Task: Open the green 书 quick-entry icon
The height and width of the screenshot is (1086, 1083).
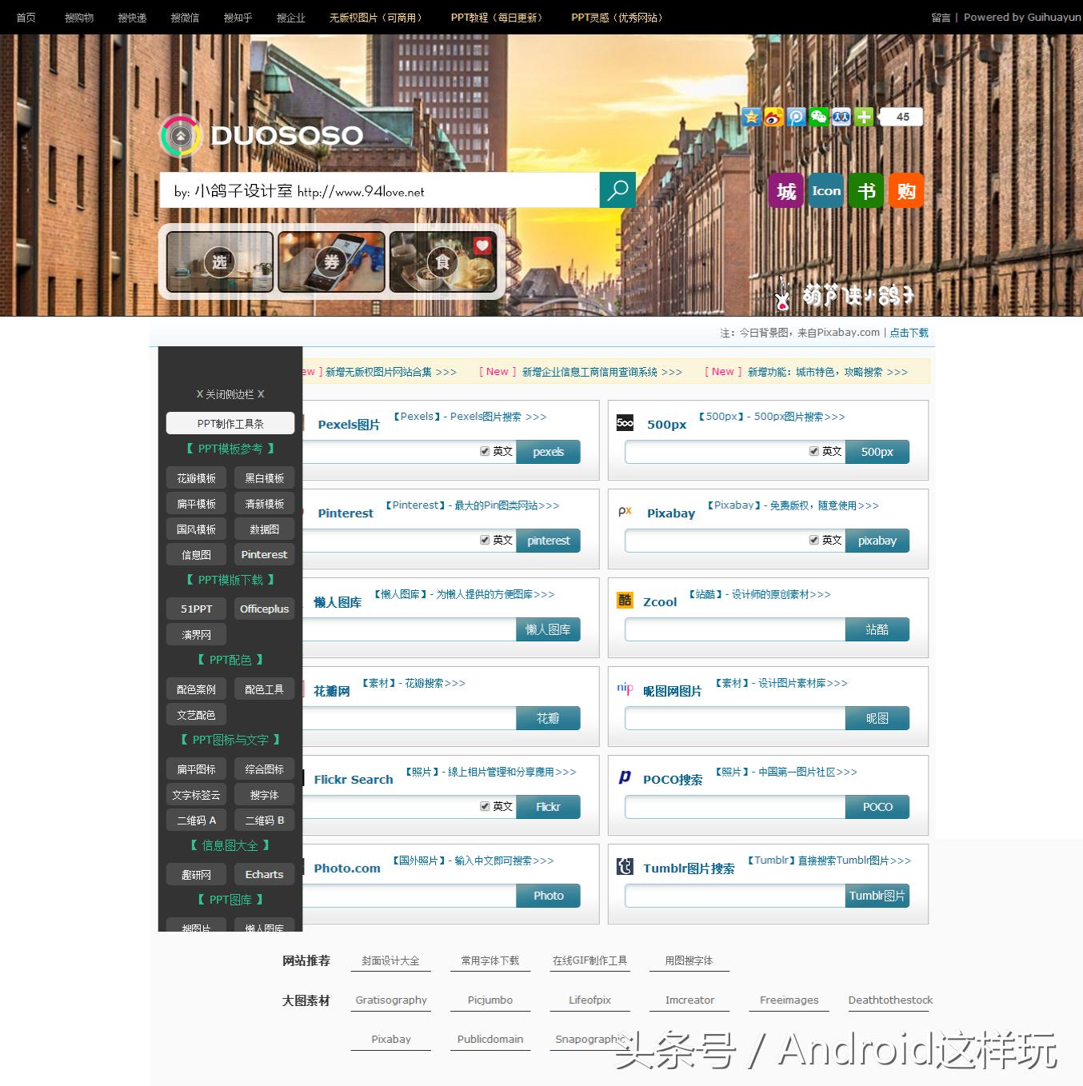Action: tap(865, 190)
